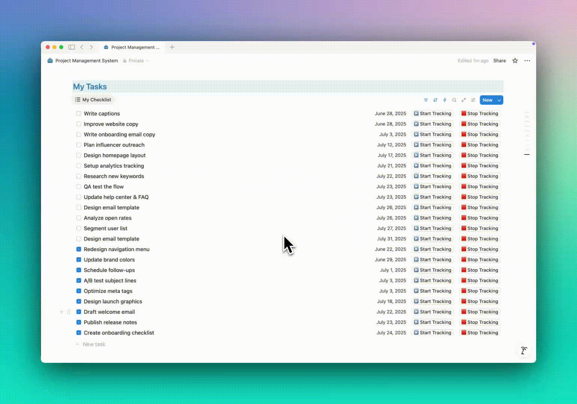Open the view settings sliders icon
The image size is (577, 404).
(473, 100)
